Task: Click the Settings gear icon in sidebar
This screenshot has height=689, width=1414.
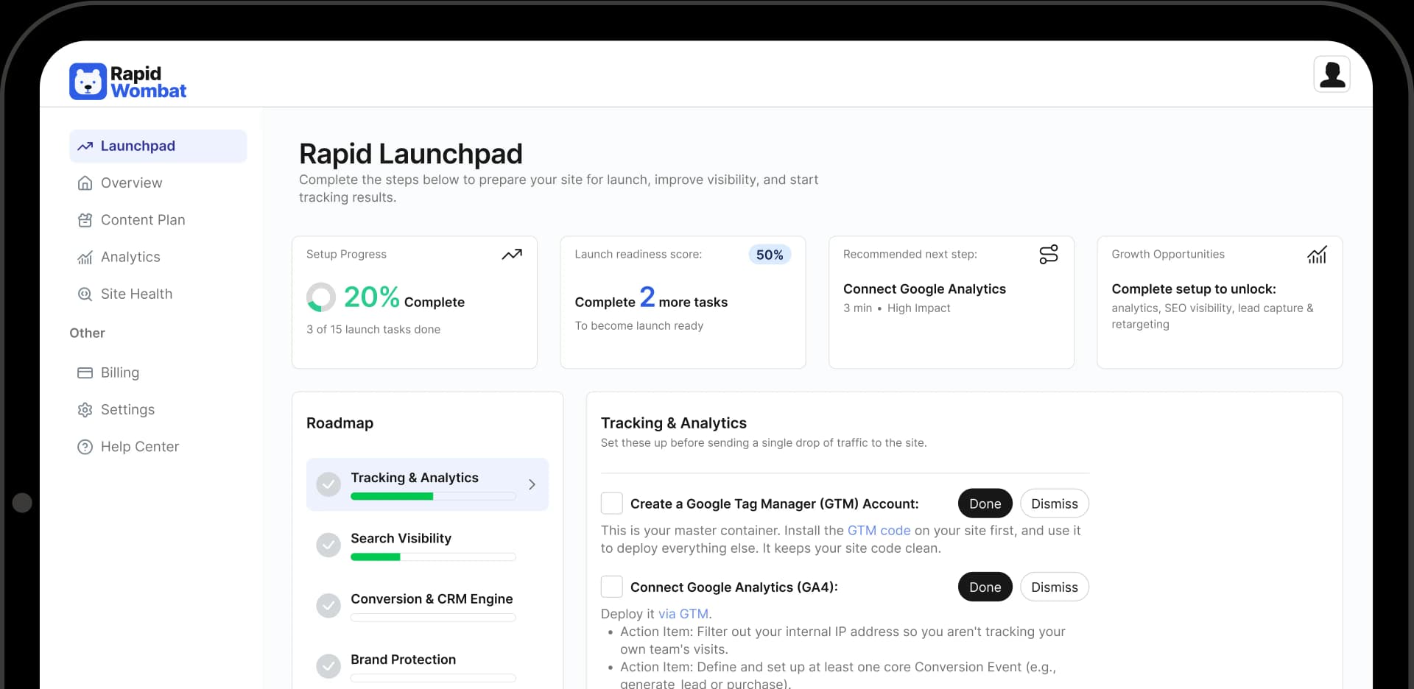Action: point(85,410)
